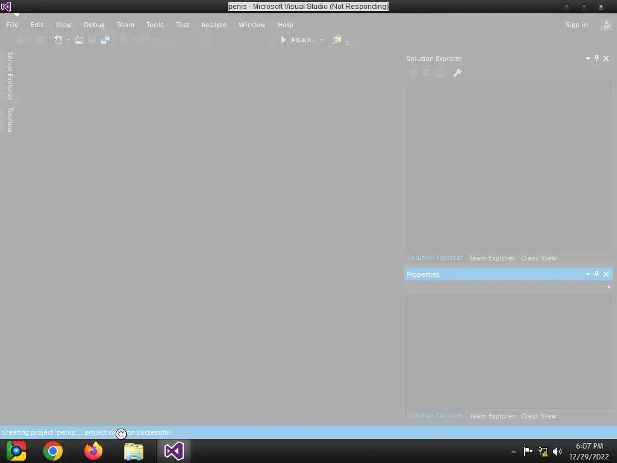Click the 6:07 PM taskbar clock

click(x=589, y=446)
